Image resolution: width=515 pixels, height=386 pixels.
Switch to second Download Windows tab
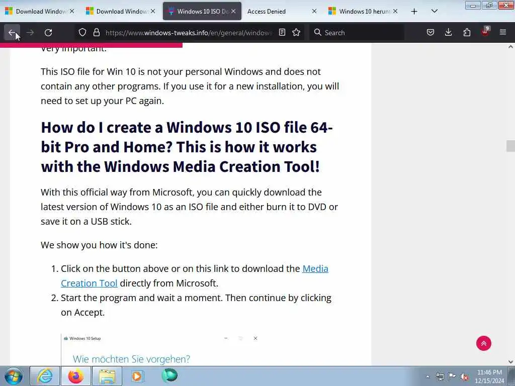pos(120,11)
